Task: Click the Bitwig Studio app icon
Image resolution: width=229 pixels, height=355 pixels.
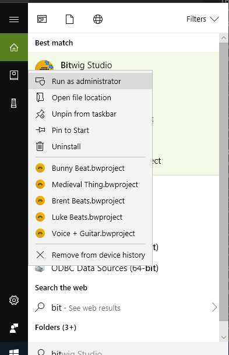Action: (44, 65)
